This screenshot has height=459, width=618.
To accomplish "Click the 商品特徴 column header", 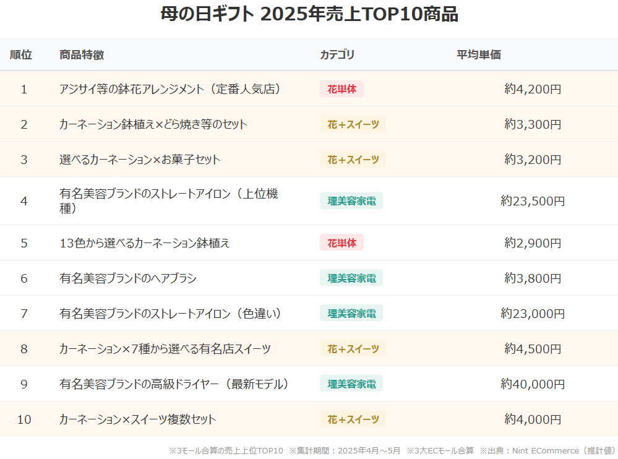I will pos(82,54).
